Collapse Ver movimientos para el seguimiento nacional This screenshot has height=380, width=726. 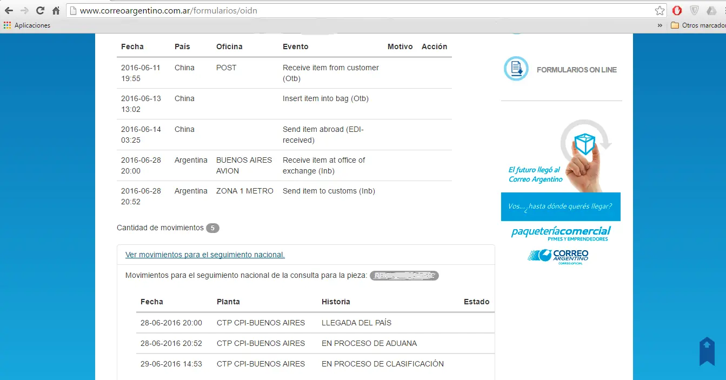205,255
